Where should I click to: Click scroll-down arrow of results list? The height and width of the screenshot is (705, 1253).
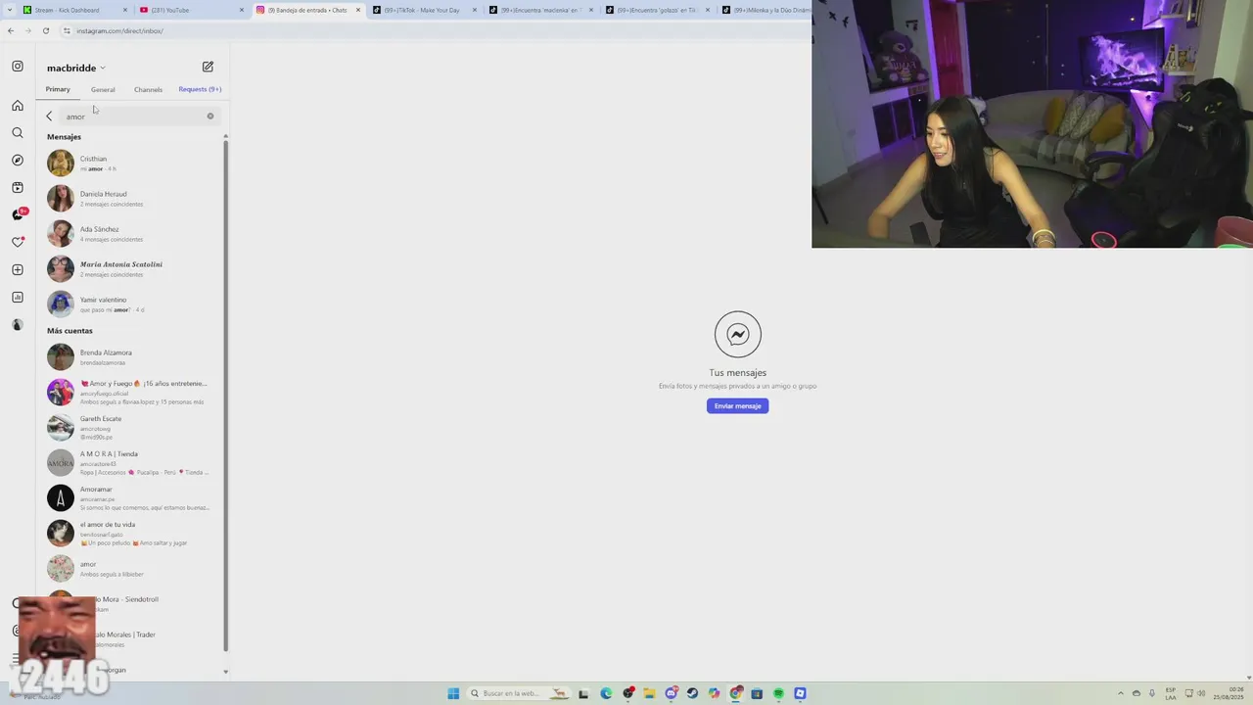pyautogui.click(x=226, y=672)
